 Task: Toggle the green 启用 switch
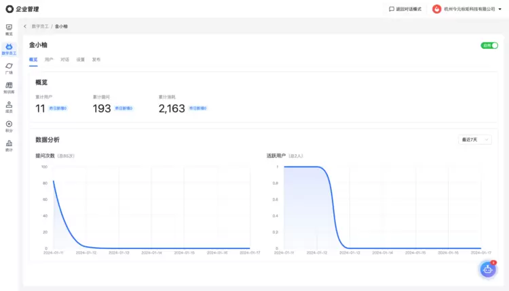pyautogui.click(x=489, y=45)
